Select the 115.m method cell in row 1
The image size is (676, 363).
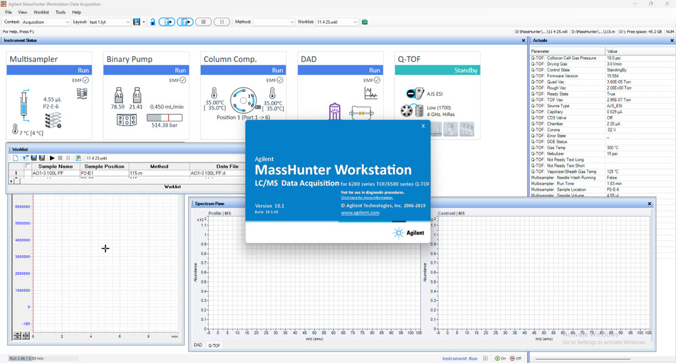(x=159, y=173)
